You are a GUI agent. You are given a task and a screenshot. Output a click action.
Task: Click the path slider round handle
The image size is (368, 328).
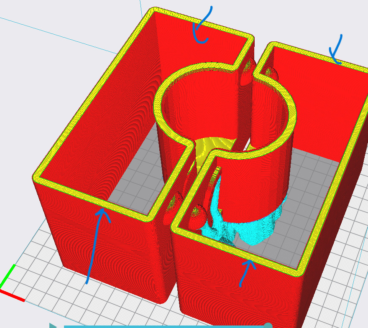[268, 325]
